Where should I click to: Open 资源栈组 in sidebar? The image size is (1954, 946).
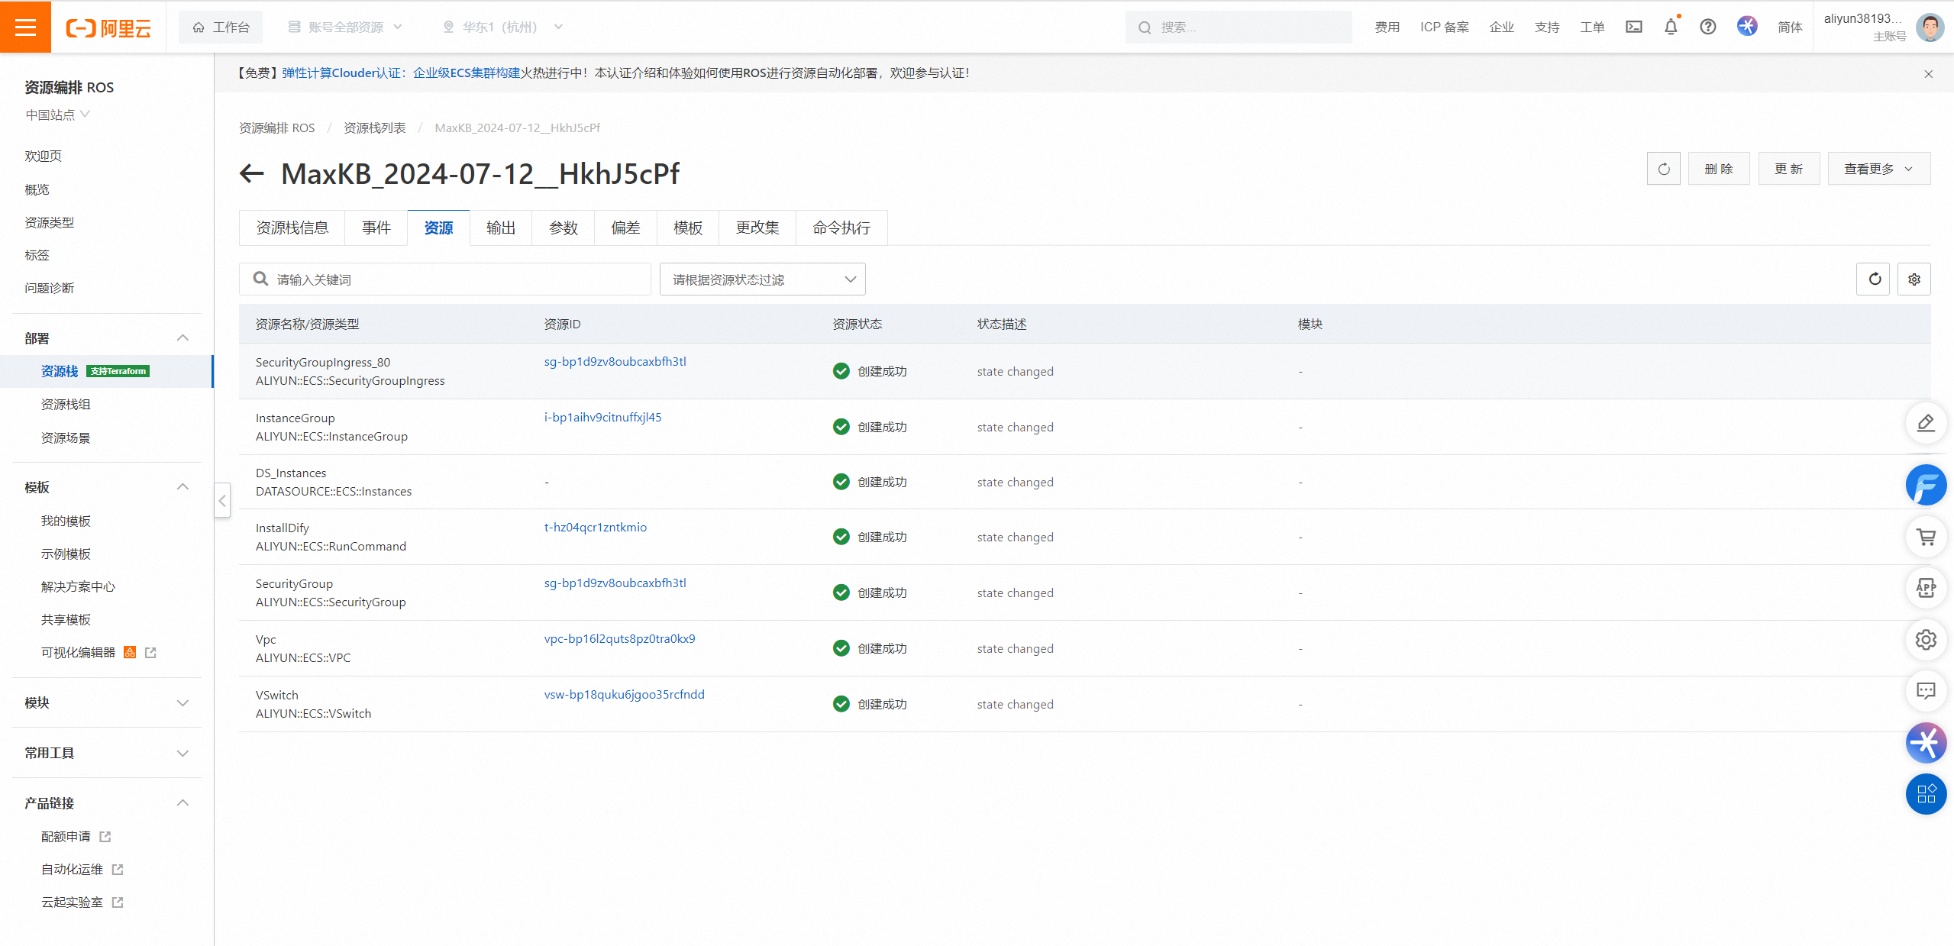pos(66,405)
